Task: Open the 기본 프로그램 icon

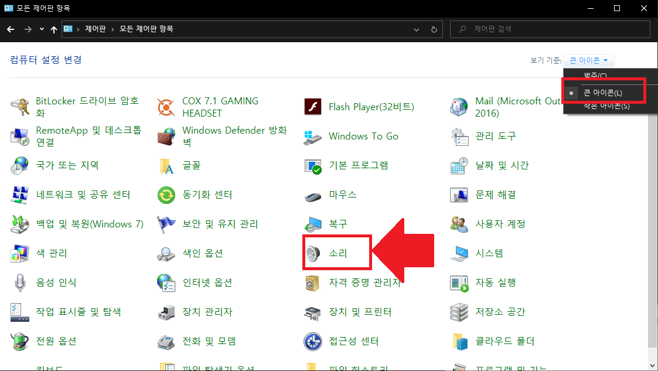Action: pyautogui.click(x=313, y=166)
